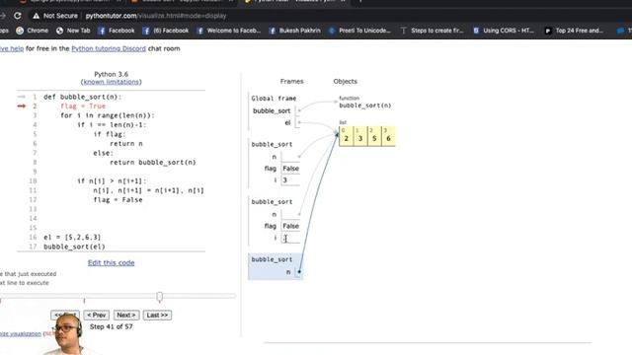Go back with the Prev button
This screenshot has height=355, width=632.
(x=97, y=315)
